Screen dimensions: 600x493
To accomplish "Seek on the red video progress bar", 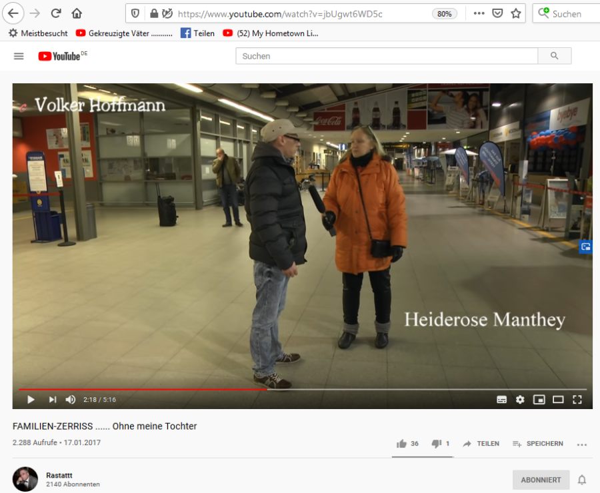I will pos(143,389).
